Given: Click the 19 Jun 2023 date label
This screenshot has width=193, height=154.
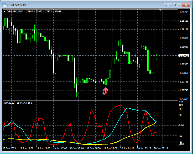Looking at the screenshot, I should click(x=9, y=148).
